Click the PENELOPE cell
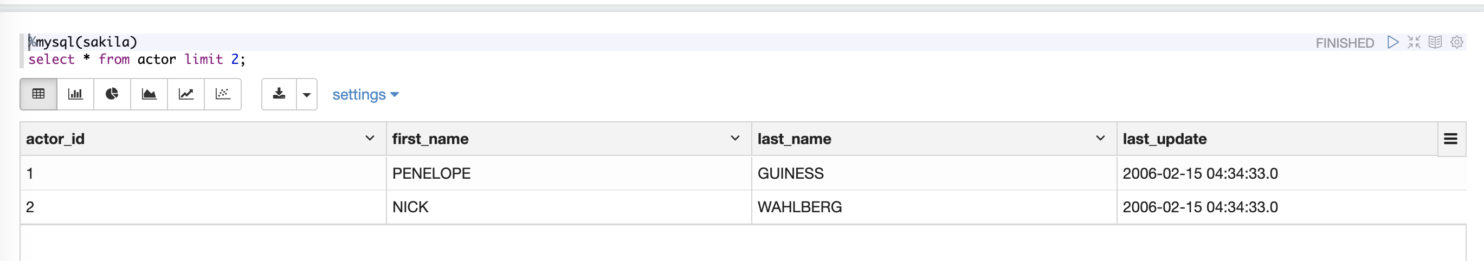Image resolution: width=1484 pixels, height=261 pixels. [x=431, y=173]
